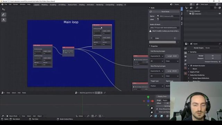Open Slow Moving Averages Close source dropdown

coord(172,76)
